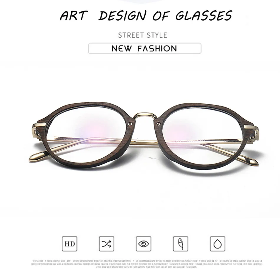The image size is (280, 280).
Task: Click the water drop icon
Action: pos(218,244)
